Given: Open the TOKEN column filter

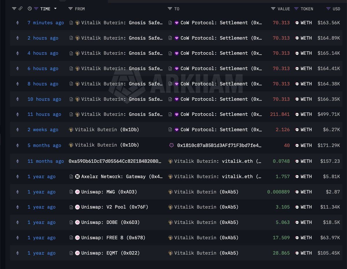Looking at the screenshot, I should click(296, 9).
